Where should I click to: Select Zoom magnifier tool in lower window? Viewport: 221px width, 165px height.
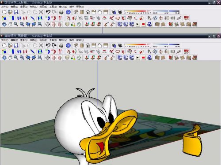tap(16, 58)
